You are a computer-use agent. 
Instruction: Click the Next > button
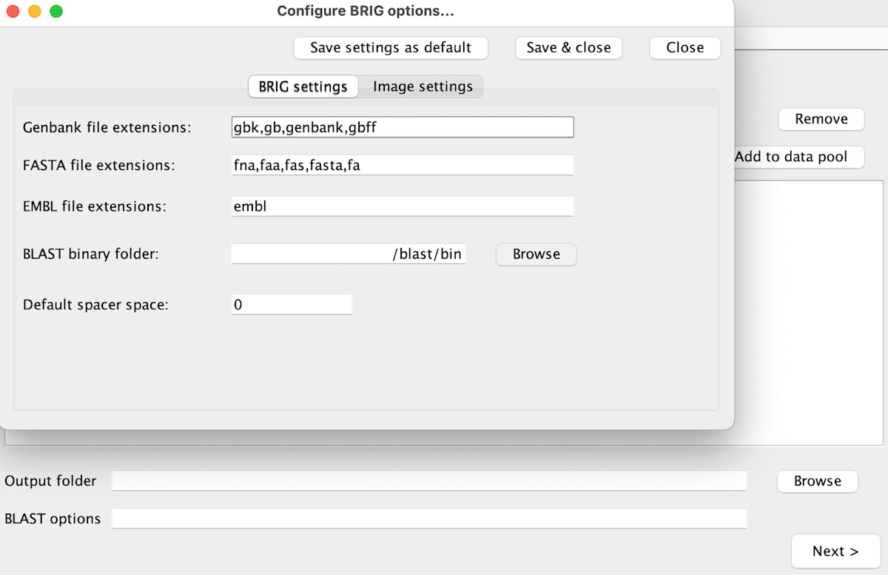coord(835,551)
